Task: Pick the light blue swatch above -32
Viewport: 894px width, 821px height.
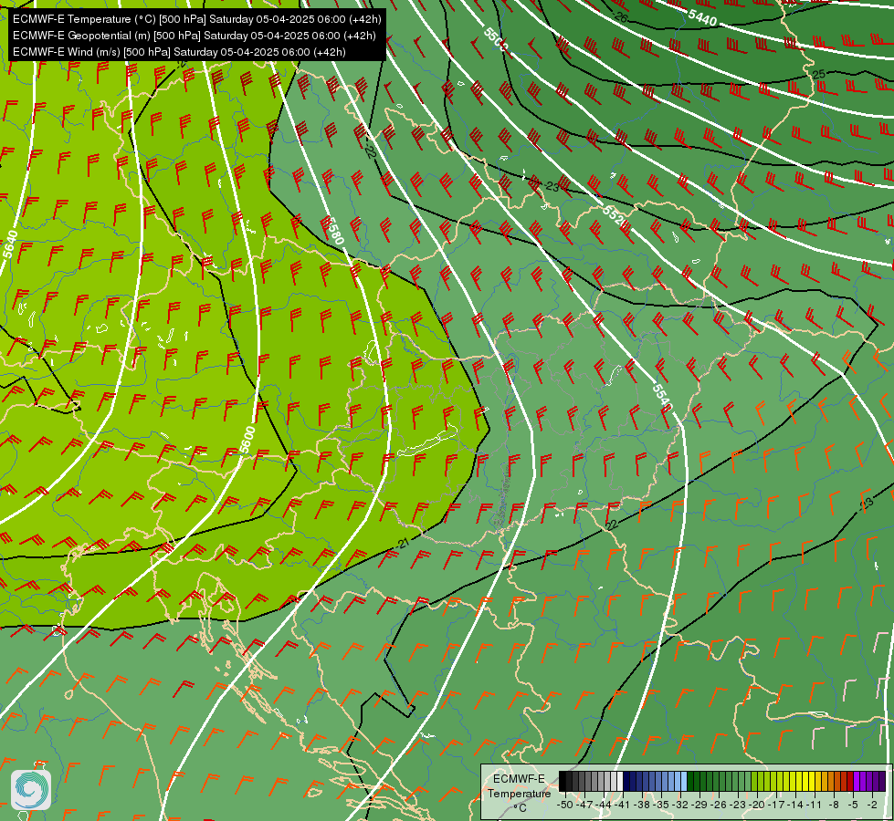Action: (678, 781)
